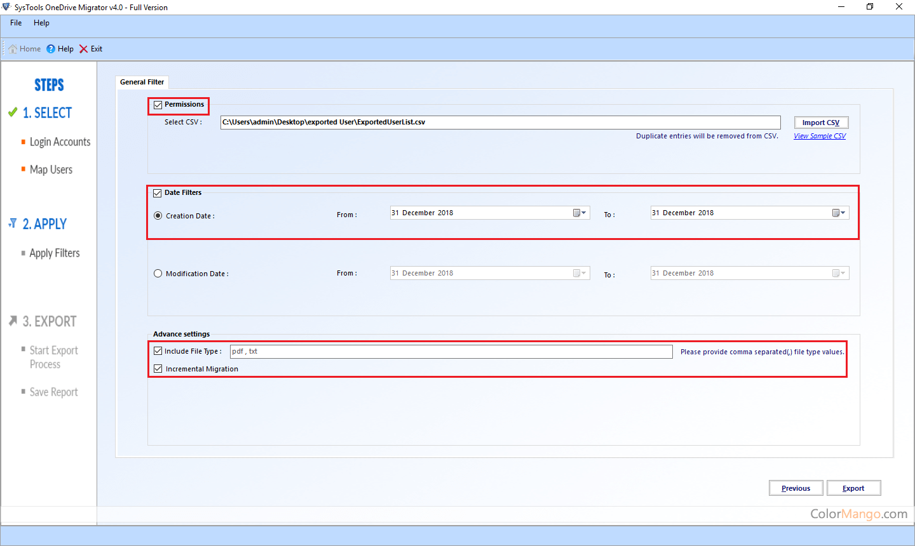Click the arrow icon beside 3. EXPORT

(13, 321)
